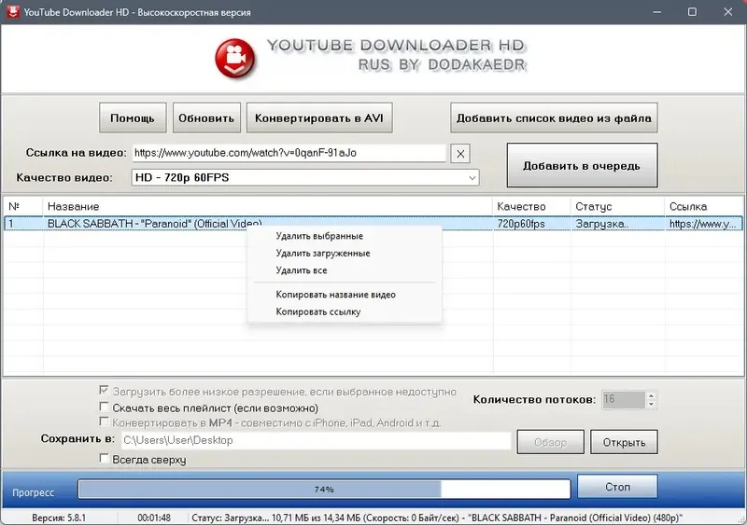
Task: Click the Статус: Загрузка status bar text
Action: pyautogui.click(x=437, y=518)
